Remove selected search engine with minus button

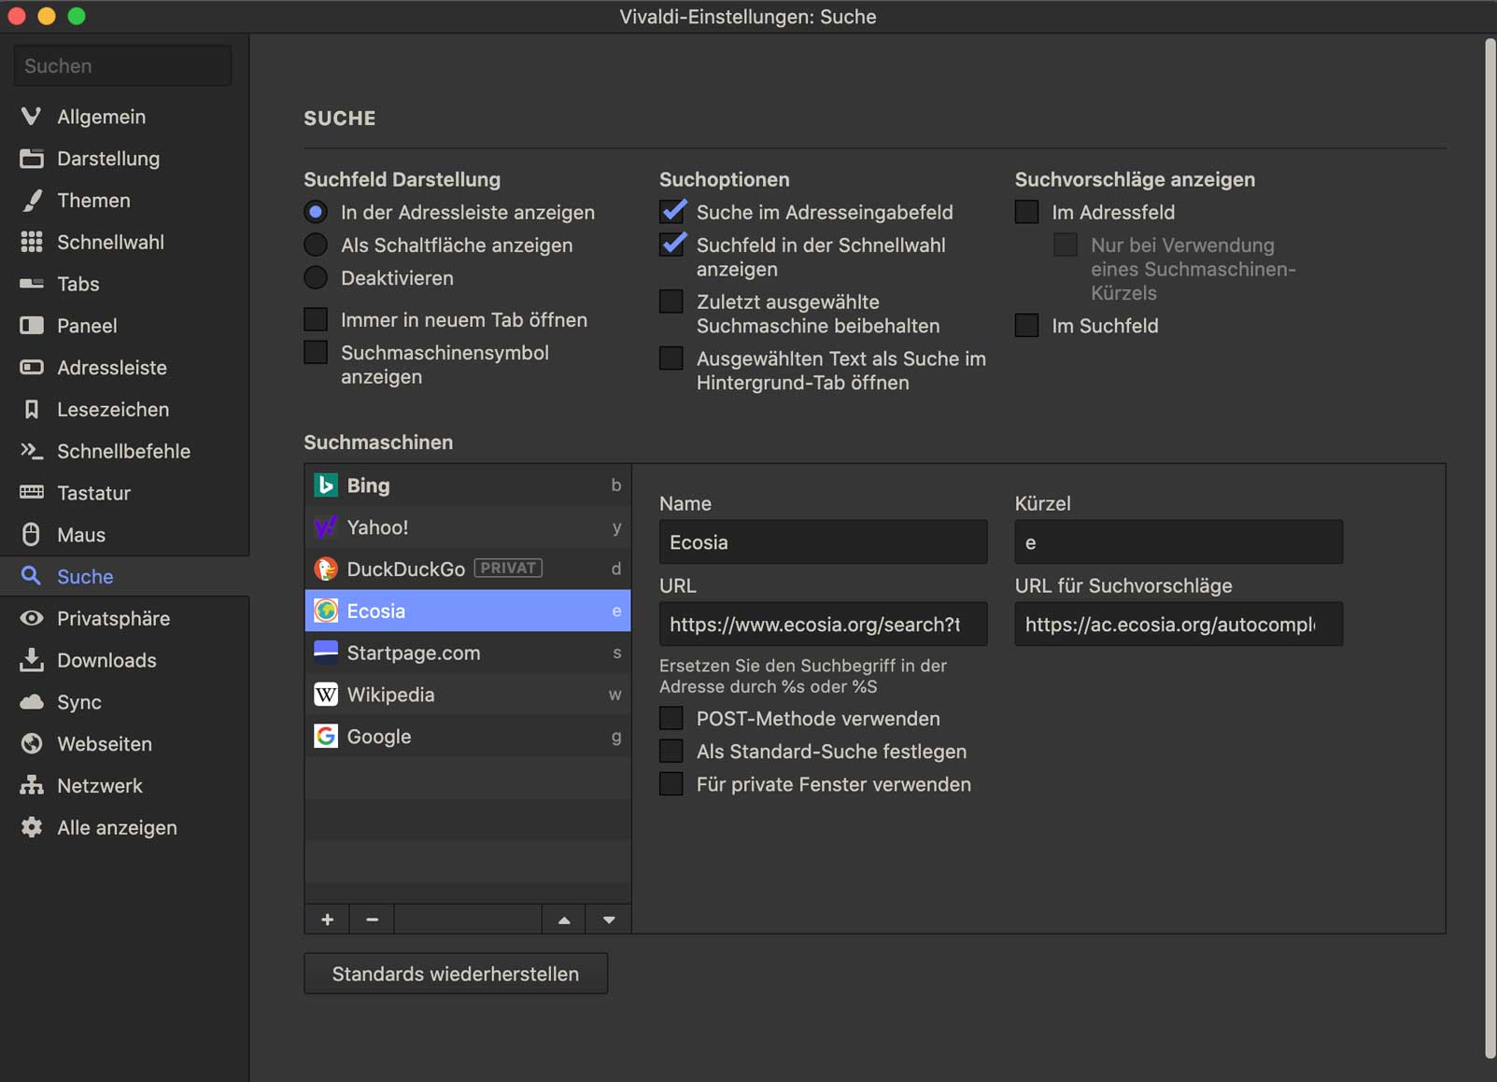[372, 920]
